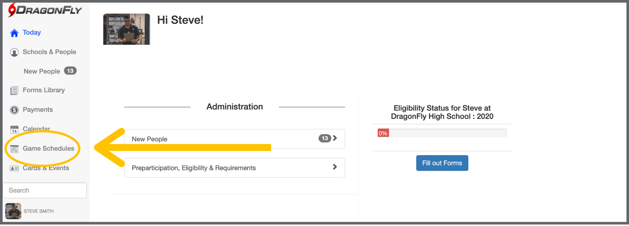Expand Preparticipation, Eligibility & Requirements chevron
Viewport: 629px width, 226px height.
[x=335, y=167]
